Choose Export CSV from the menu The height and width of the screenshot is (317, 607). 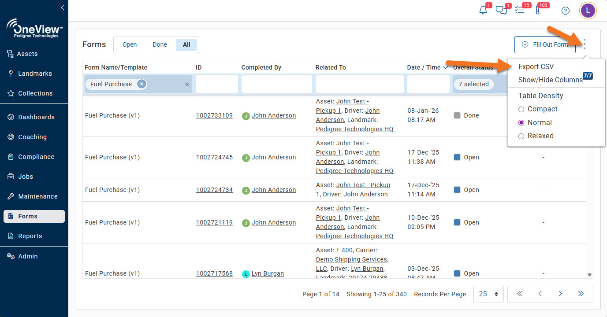(x=536, y=66)
